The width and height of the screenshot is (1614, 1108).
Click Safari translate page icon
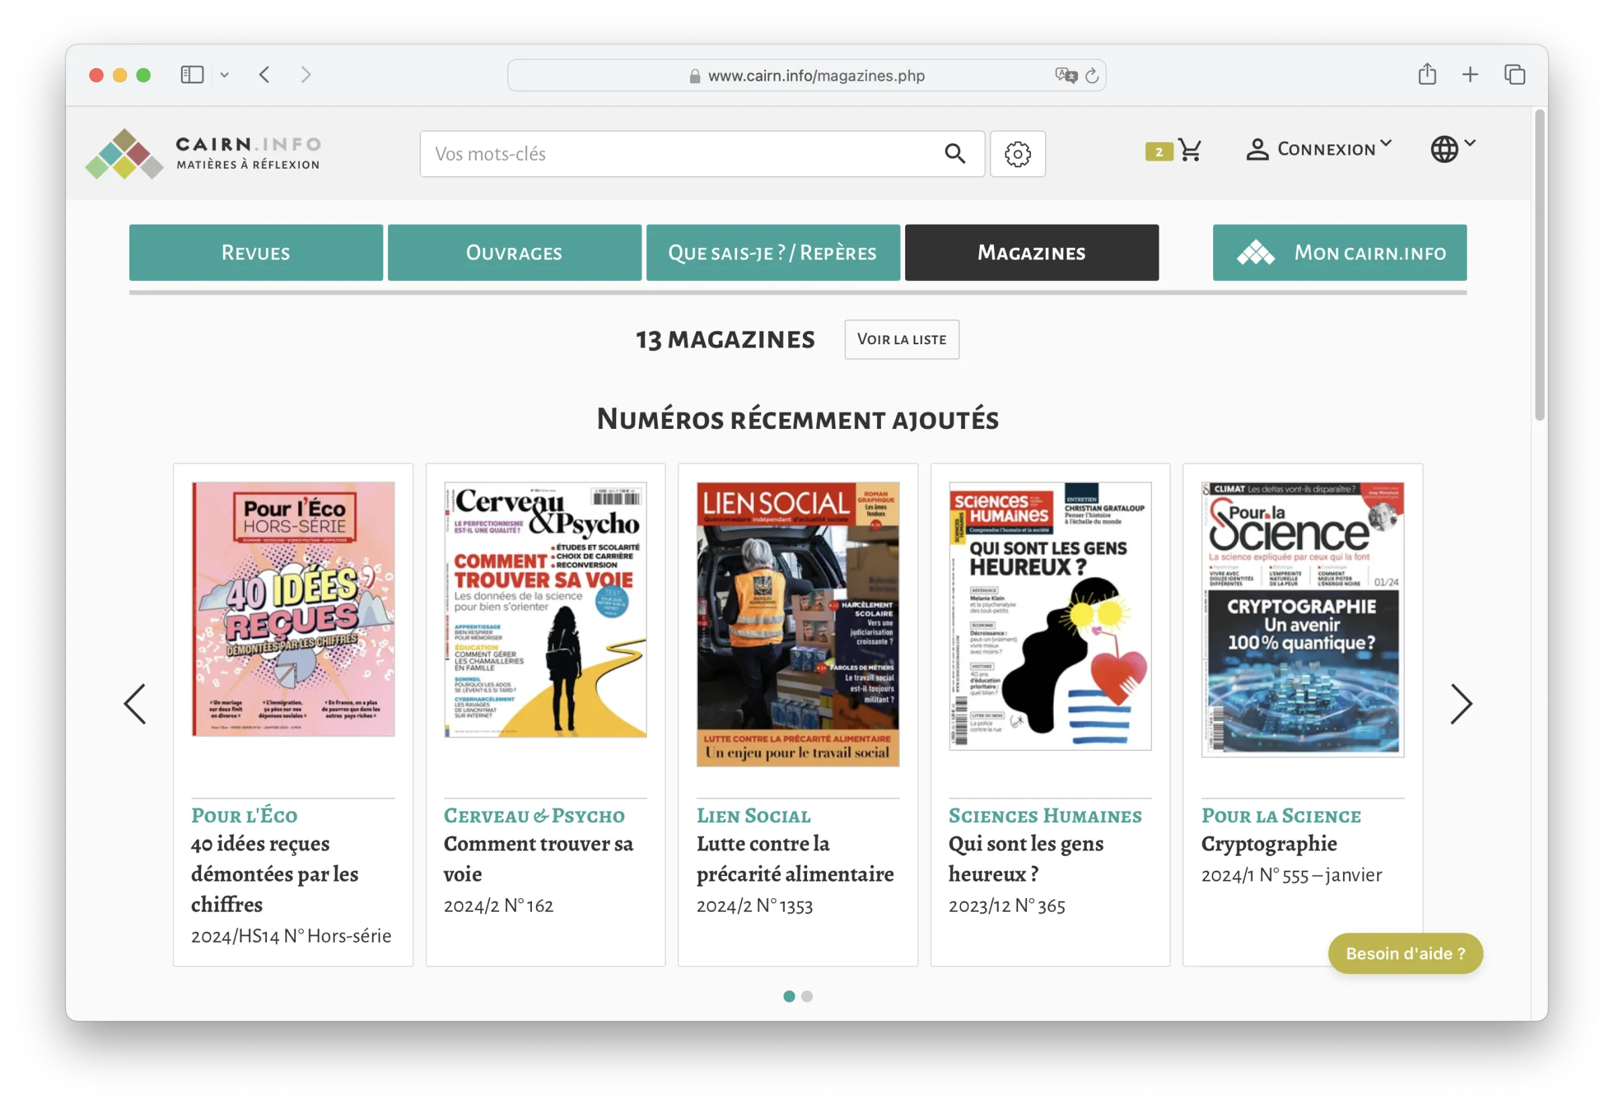point(1065,75)
